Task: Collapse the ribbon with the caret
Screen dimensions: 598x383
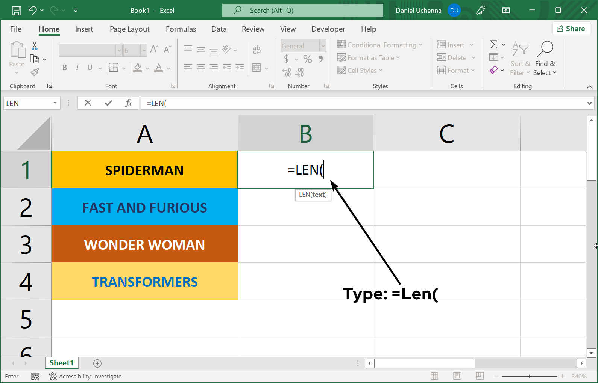Action: pyautogui.click(x=589, y=87)
